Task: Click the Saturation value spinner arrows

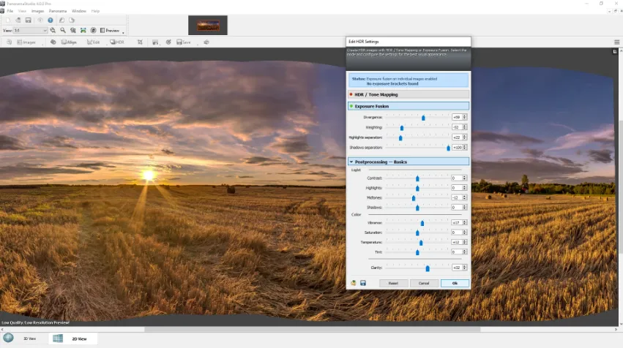Action: tap(464, 232)
